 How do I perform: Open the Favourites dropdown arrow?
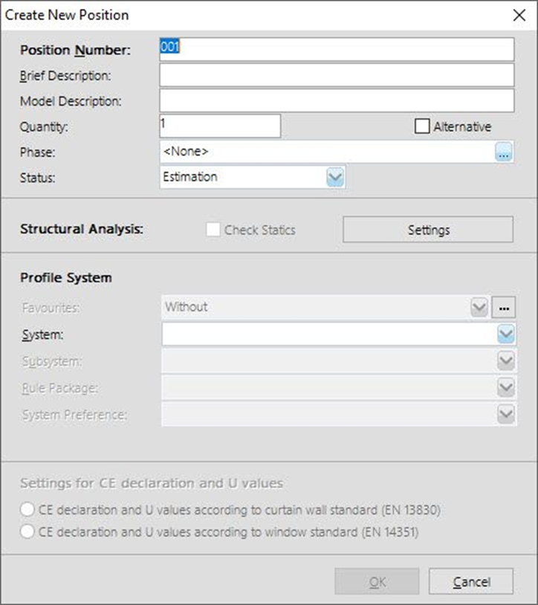point(479,307)
